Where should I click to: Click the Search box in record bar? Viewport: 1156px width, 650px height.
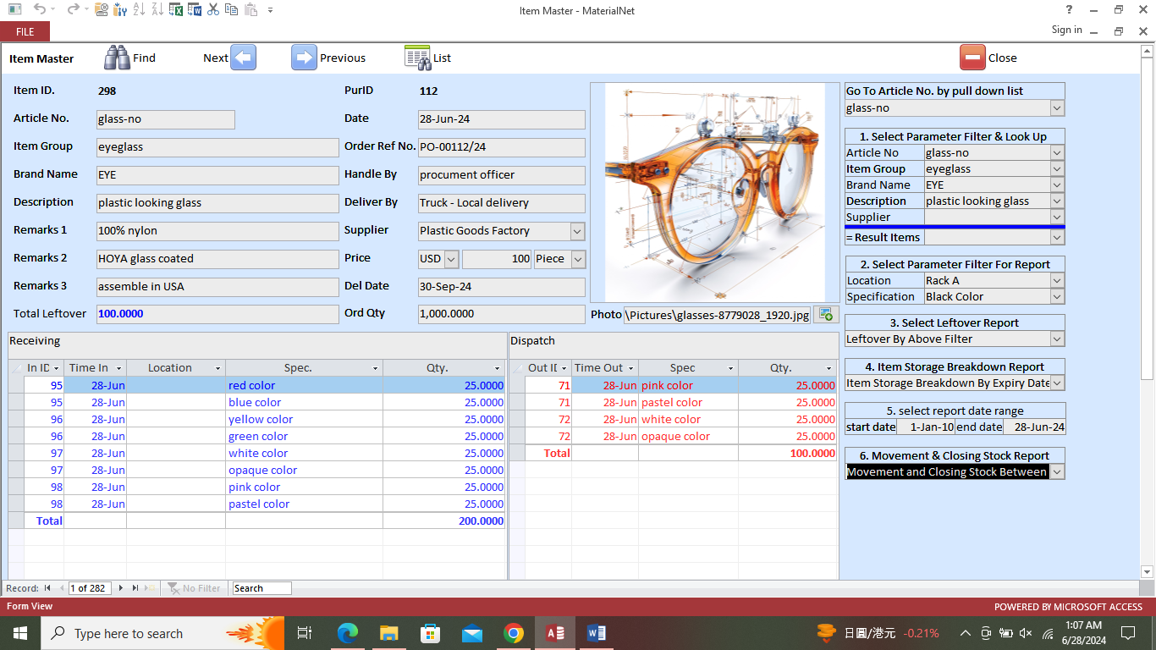coord(261,588)
